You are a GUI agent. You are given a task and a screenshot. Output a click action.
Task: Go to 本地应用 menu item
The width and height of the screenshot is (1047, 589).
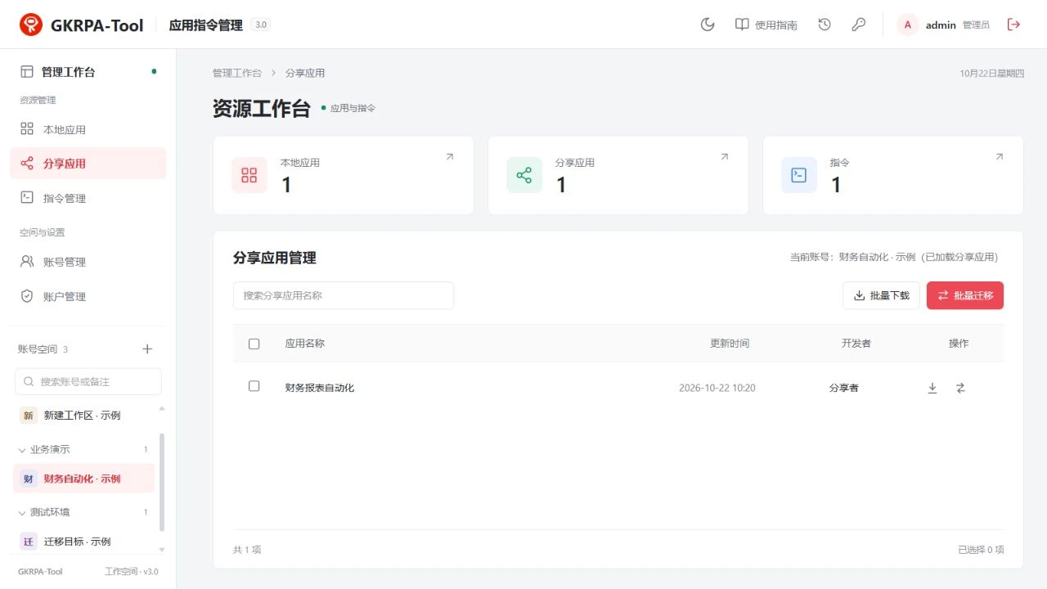88,129
